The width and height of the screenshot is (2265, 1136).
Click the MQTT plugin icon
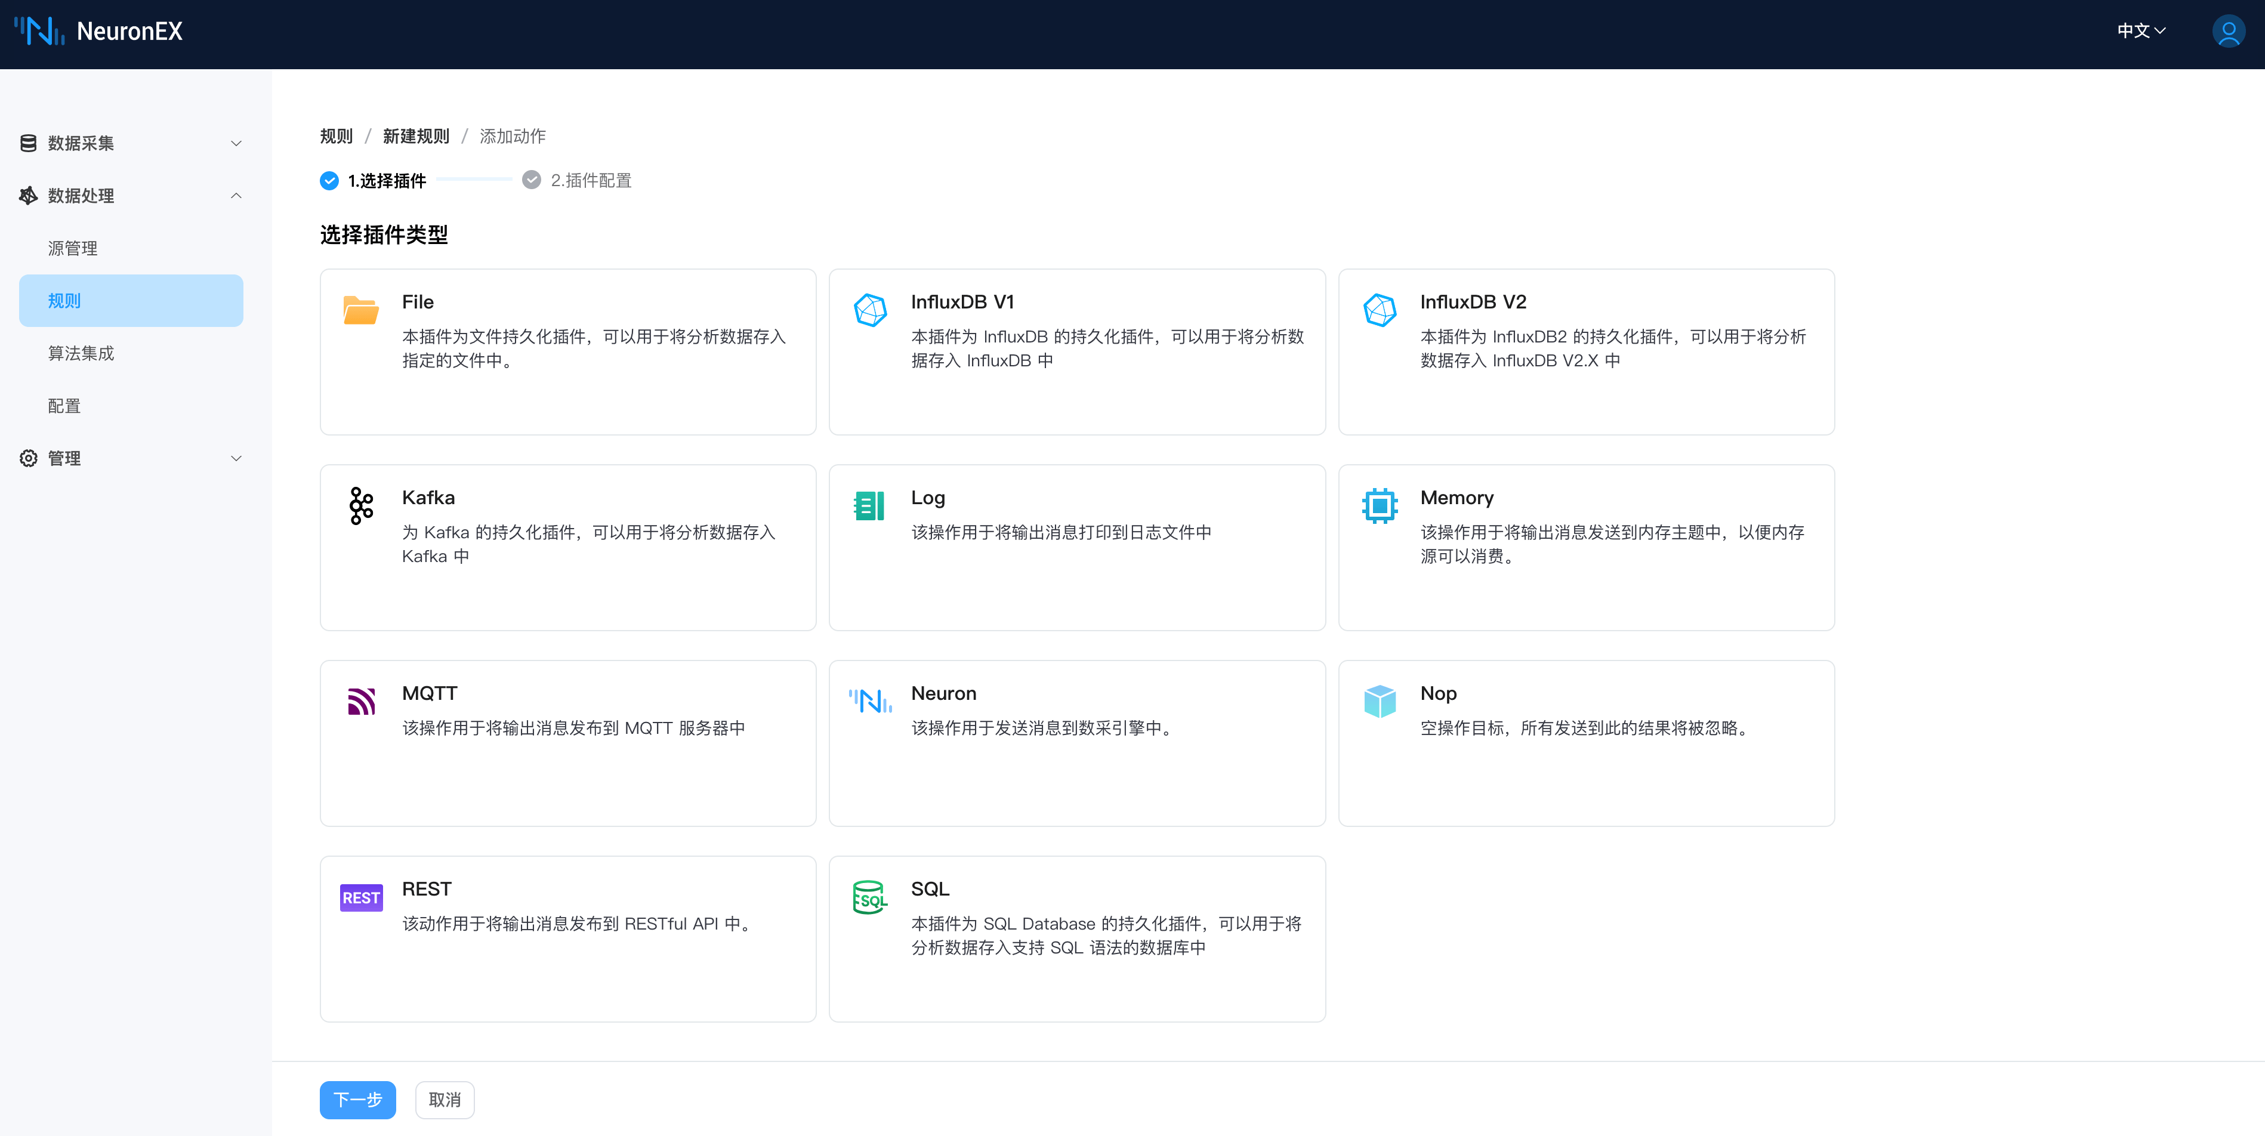click(360, 701)
